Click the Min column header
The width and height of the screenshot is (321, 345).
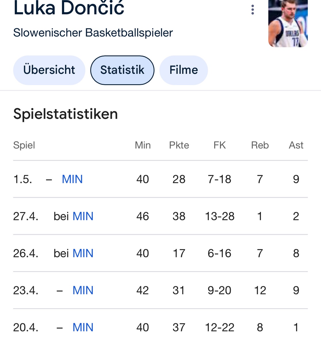[x=143, y=145]
